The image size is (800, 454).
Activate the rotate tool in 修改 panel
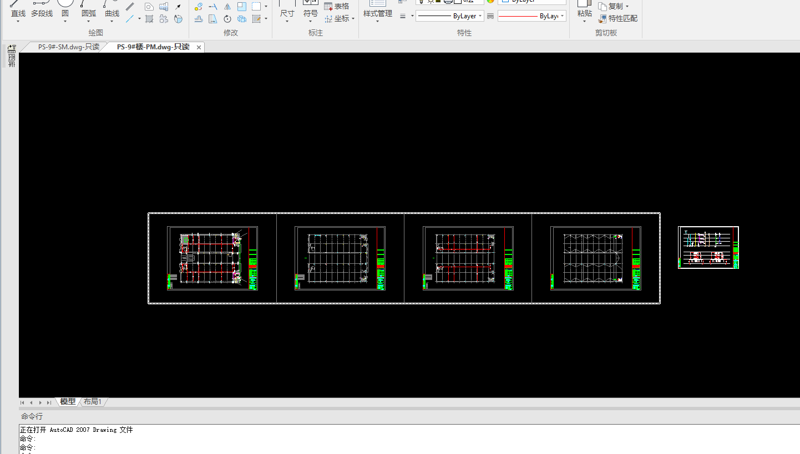click(x=227, y=19)
